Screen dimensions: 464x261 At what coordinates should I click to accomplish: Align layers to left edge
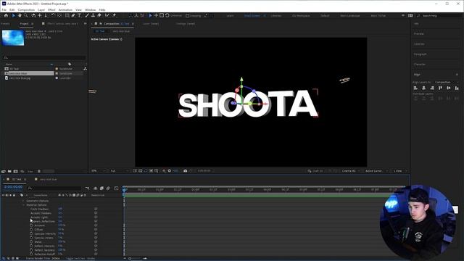[x=415, y=88]
